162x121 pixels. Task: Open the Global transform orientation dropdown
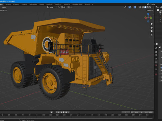pyautogui.click(x=51, y=7)
